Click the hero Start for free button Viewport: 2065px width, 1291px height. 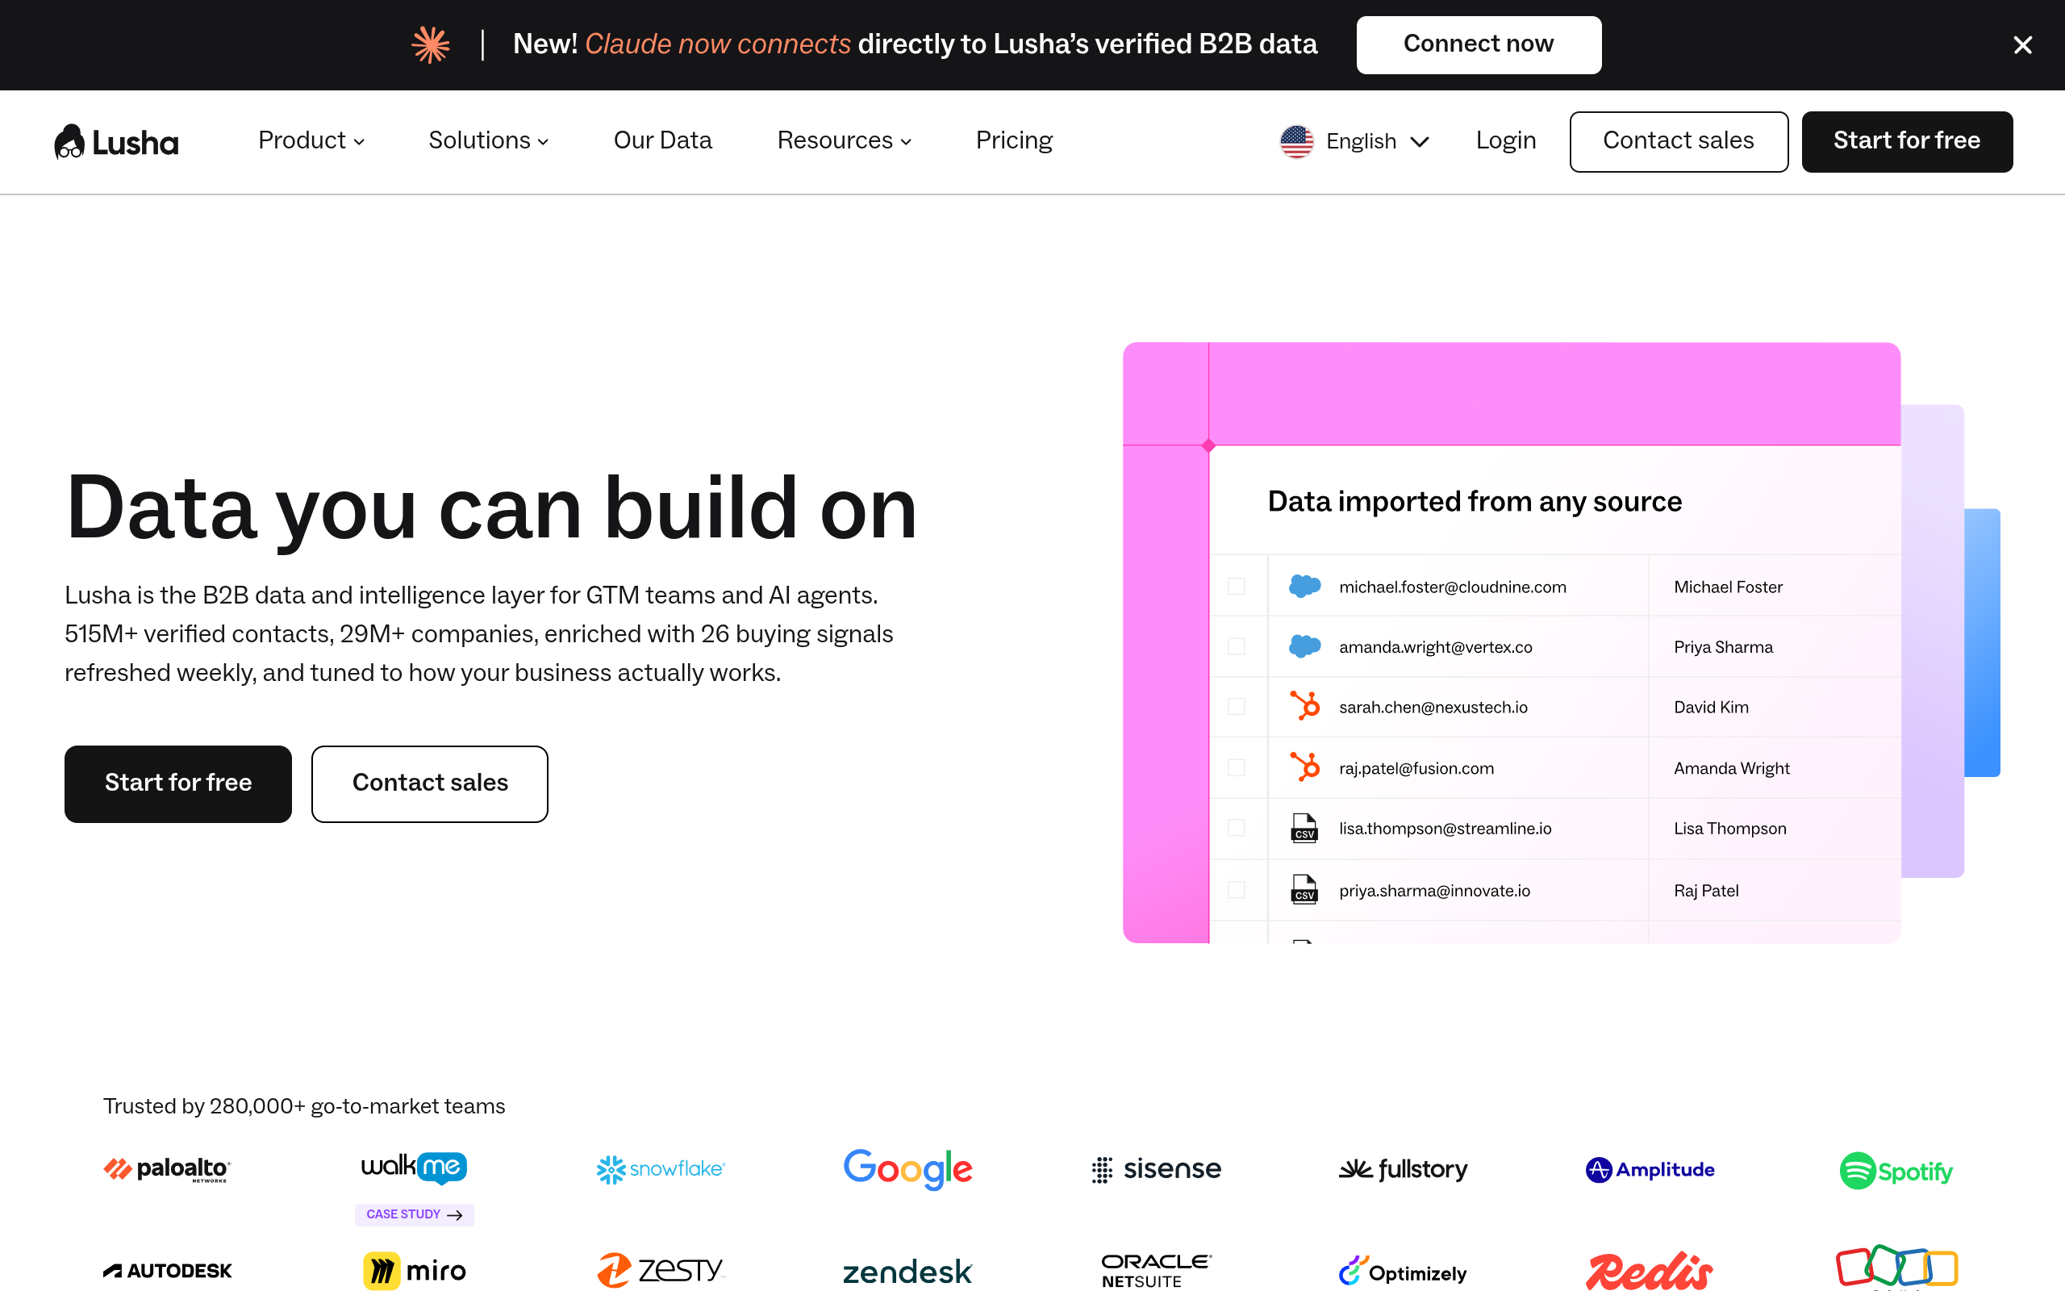click(x=178, y=783)
